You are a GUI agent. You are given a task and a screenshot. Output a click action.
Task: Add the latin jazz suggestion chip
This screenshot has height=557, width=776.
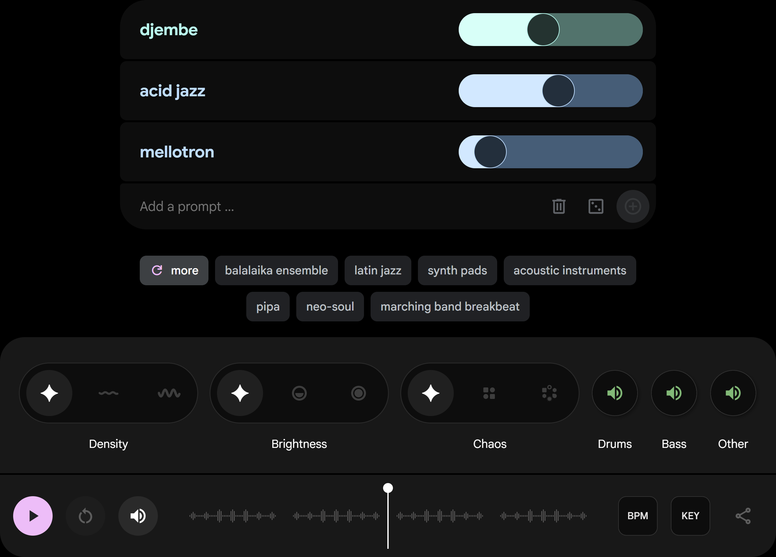pos(378,270)
